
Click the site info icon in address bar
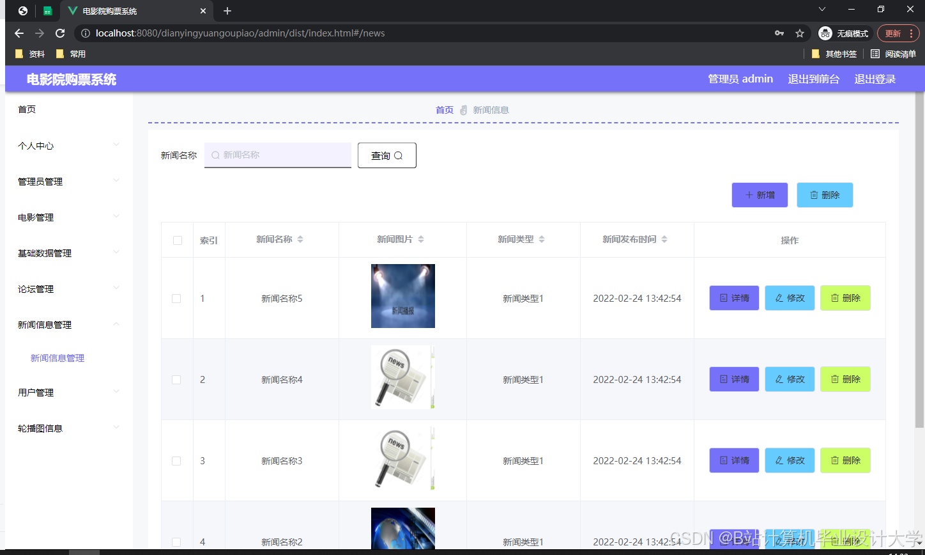(85, 33)
